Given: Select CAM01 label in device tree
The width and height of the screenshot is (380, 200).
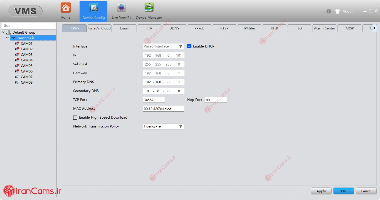Looking at the screenshot, I should [27, 43].
